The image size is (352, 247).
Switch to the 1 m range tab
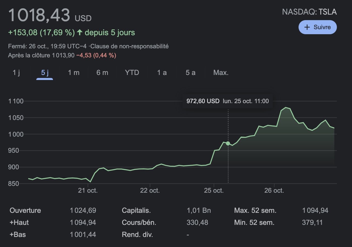click(74, 73)
